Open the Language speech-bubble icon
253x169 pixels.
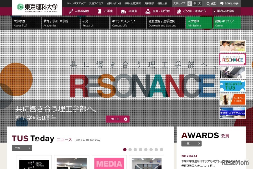click(x=222, y=4)
